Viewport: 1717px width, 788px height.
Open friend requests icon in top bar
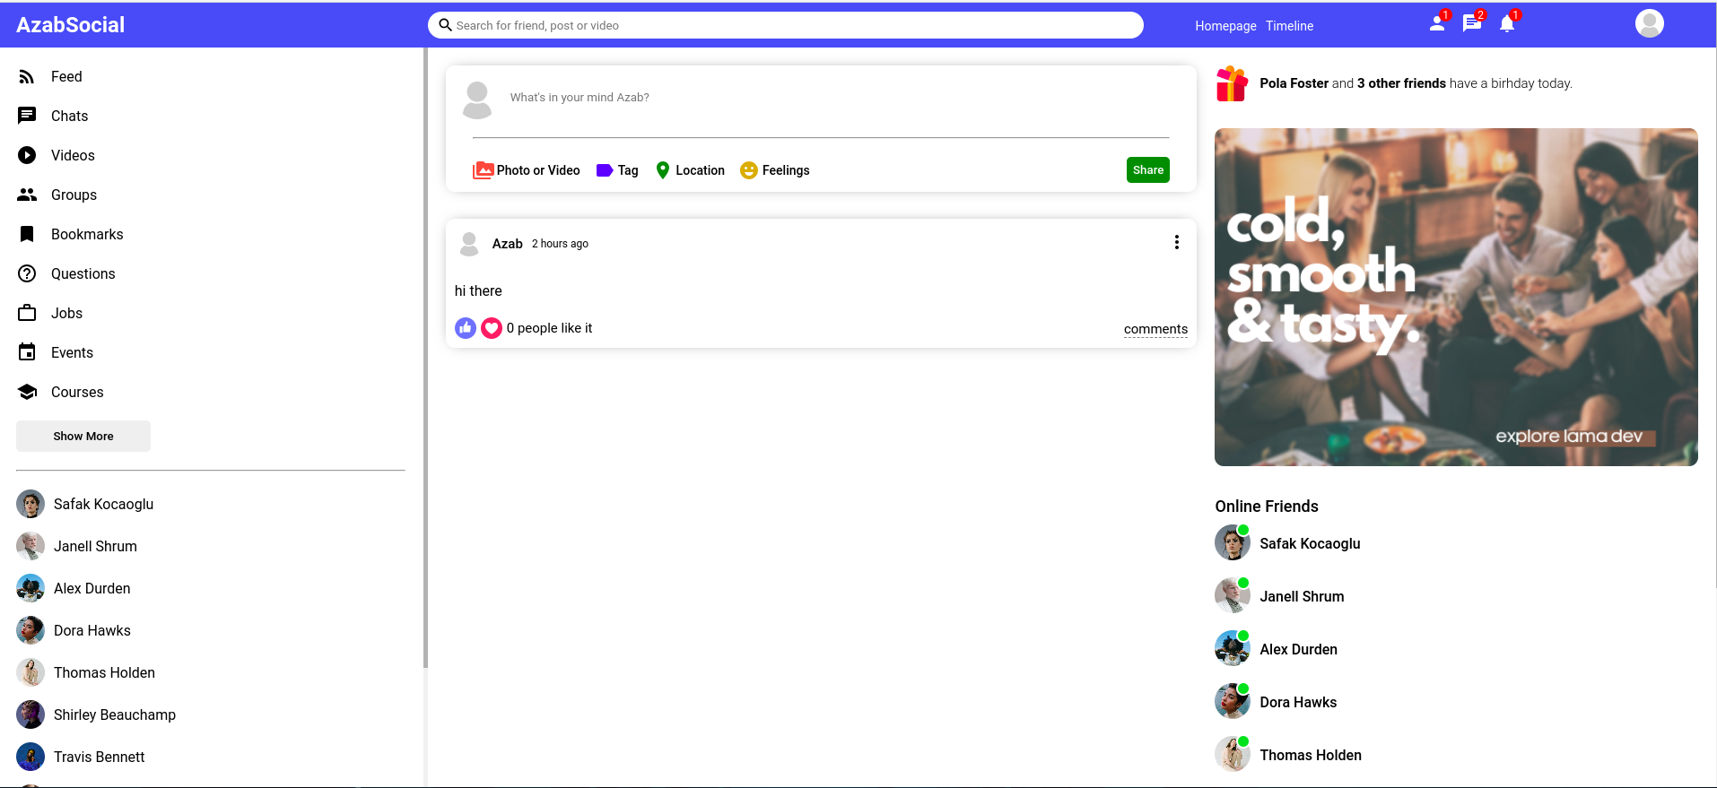[x=1437, y=24]
